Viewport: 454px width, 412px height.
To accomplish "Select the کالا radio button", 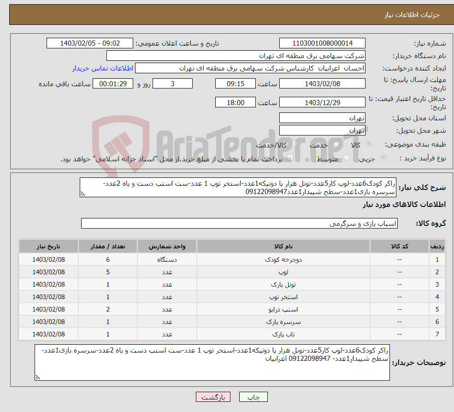I will coord(369,144).
